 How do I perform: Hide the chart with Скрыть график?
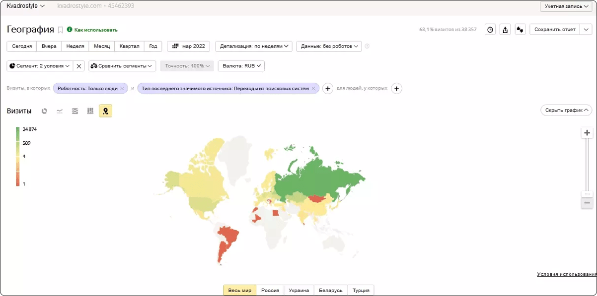[566, 110]
